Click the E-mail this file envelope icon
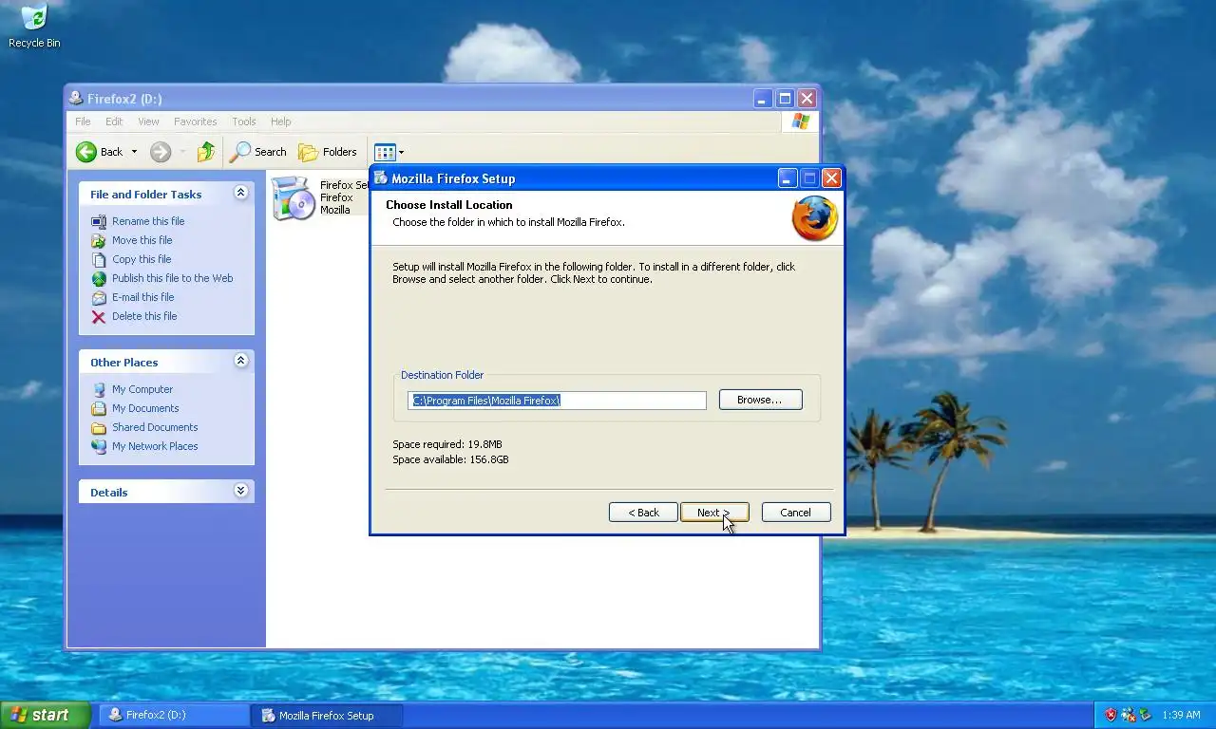This screenshot has width=1216, height=729. tap(99, 297)
